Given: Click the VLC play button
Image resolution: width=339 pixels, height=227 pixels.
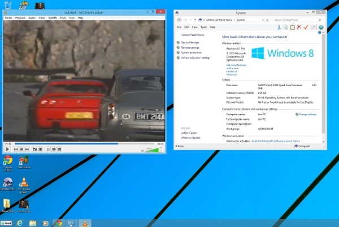Looking at the screenshot, I should pyautogui.click(x=7, y=149).
